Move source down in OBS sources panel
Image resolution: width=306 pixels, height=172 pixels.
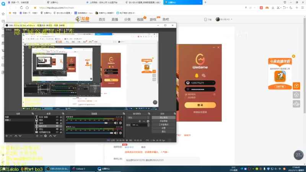(55, 136)
